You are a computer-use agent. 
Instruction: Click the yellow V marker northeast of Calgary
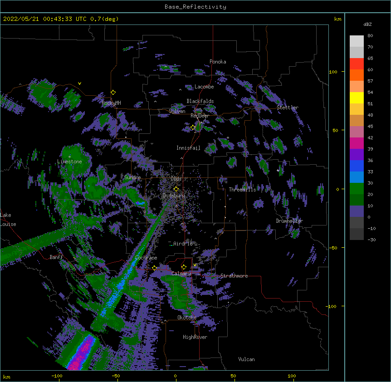point(195,265)
